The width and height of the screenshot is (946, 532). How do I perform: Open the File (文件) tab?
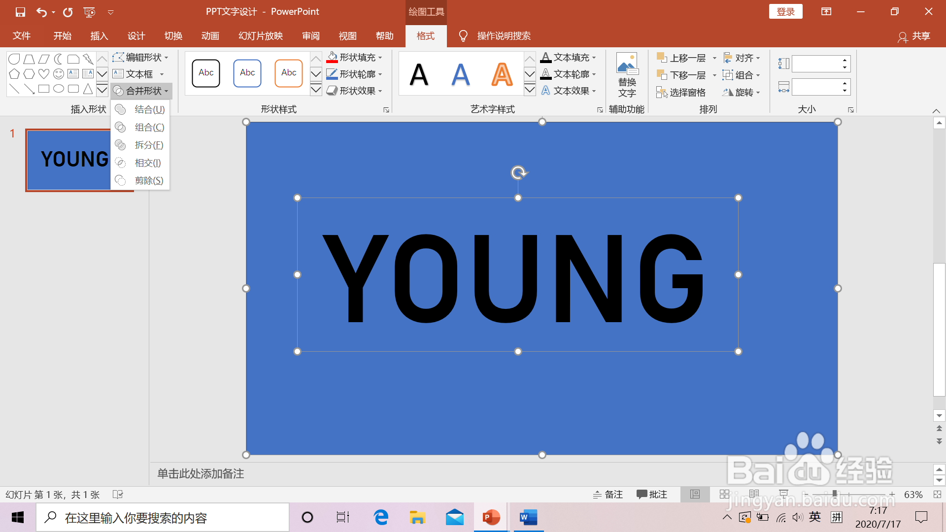coord(22,36)
